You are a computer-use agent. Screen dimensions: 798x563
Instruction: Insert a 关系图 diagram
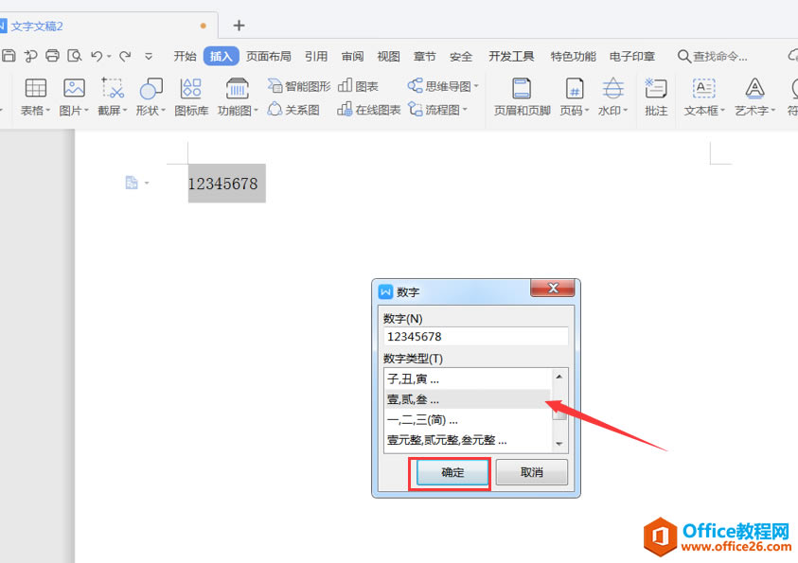293,110
